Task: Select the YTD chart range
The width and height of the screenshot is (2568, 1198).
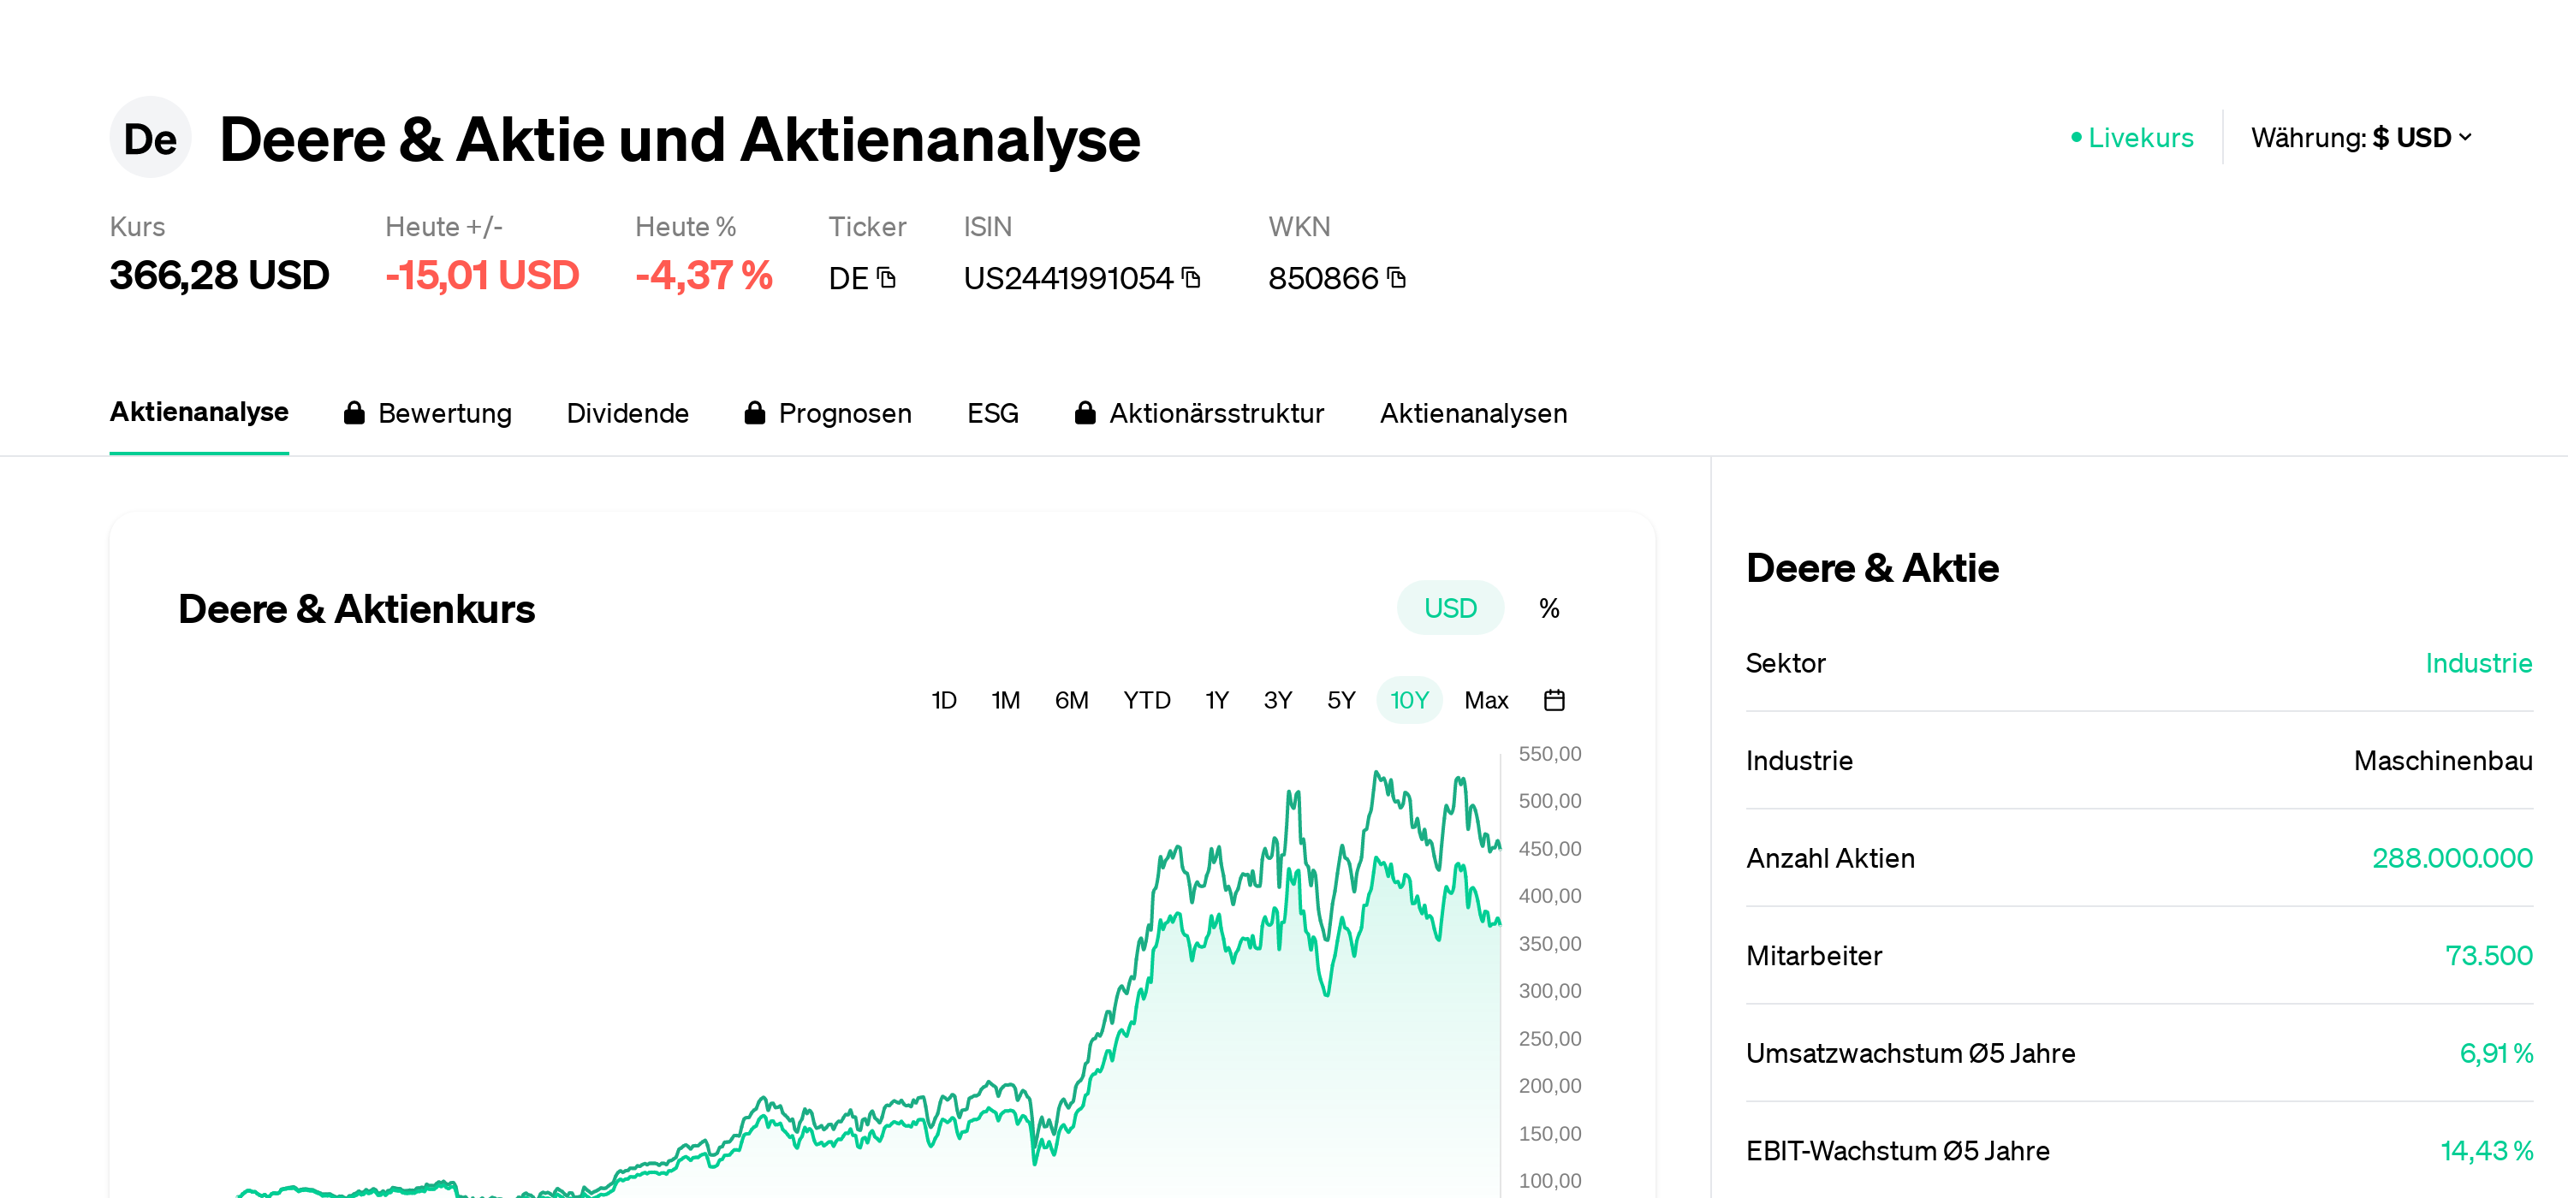Action: [1147, 701]
